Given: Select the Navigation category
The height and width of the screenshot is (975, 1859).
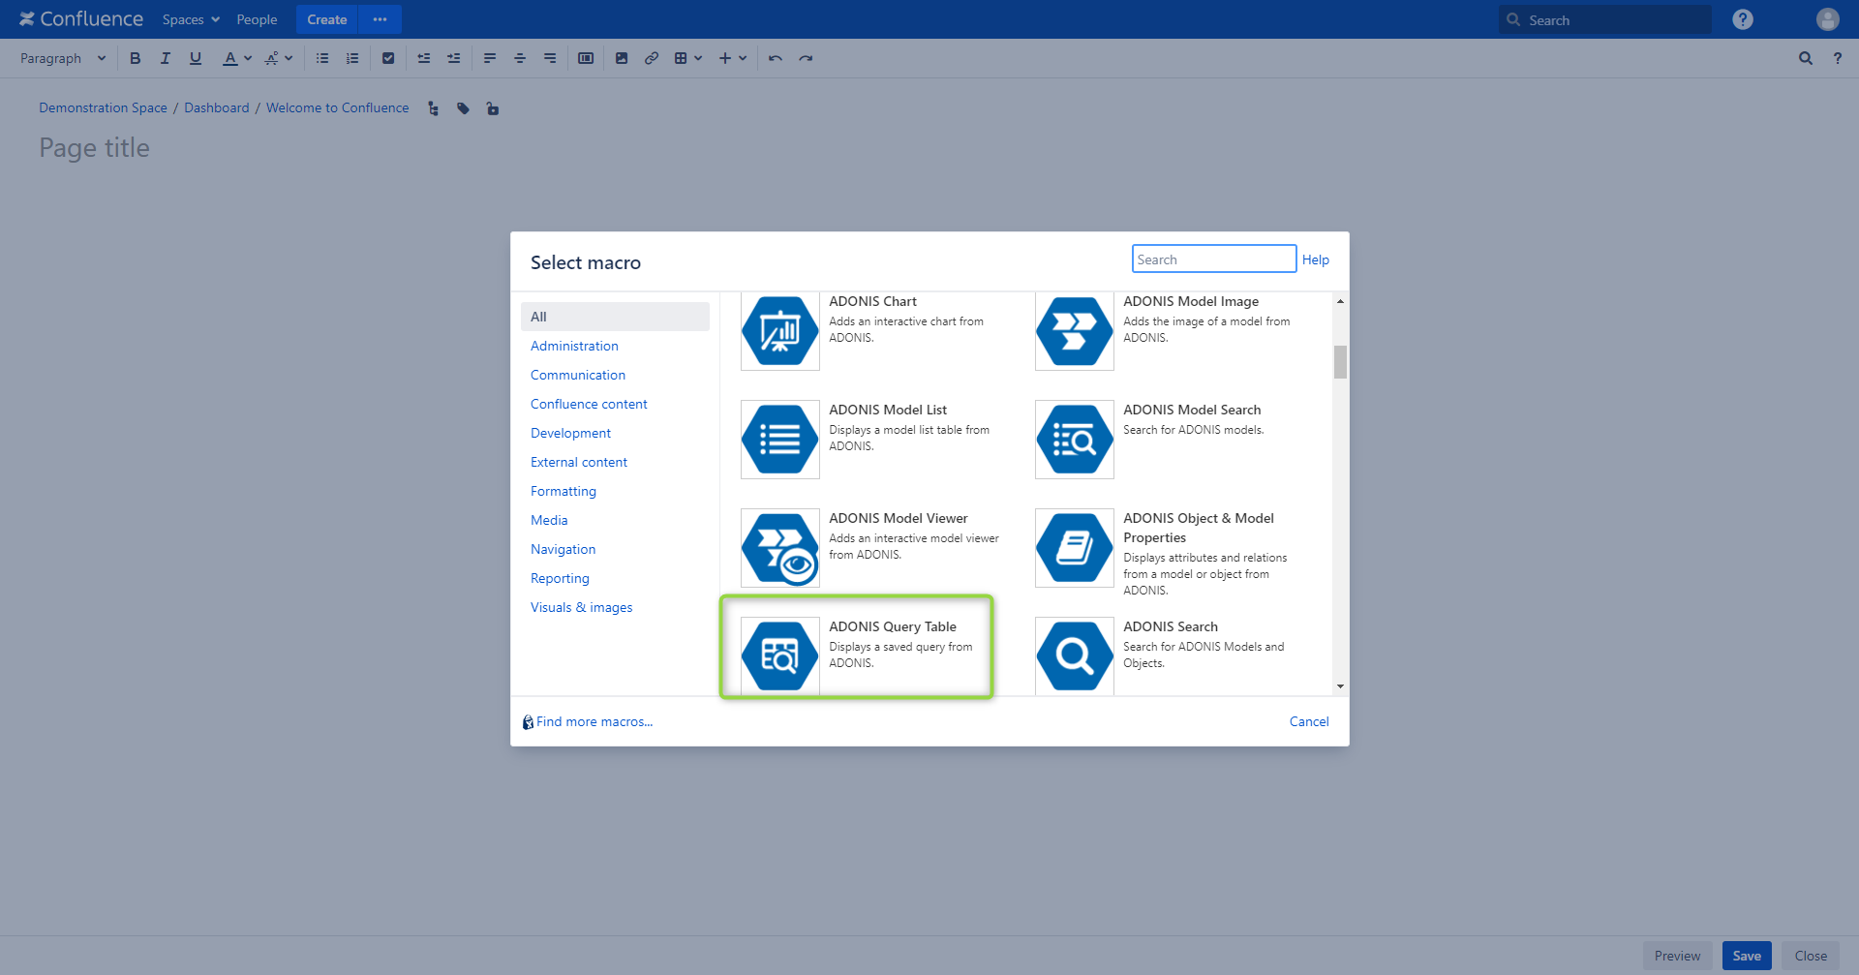Looking at the screenshot, I should tap(563, 549).
